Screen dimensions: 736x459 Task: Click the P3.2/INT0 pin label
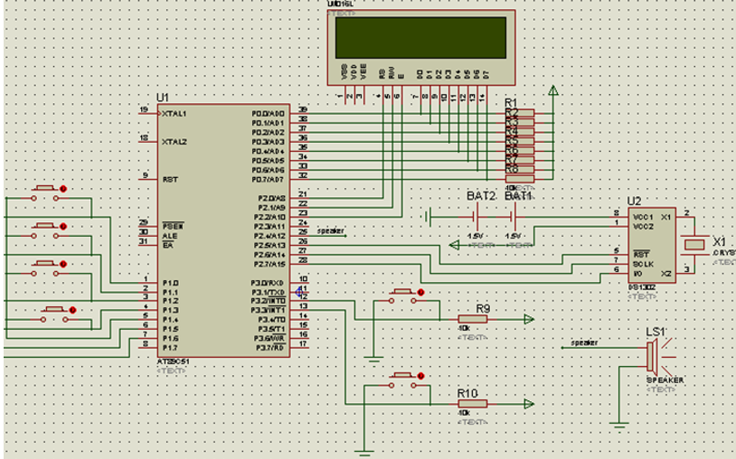(x=268, y=301)
